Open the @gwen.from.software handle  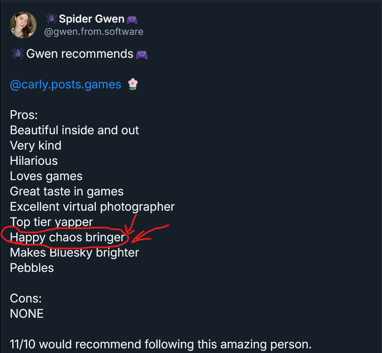[x=94, y=31]
